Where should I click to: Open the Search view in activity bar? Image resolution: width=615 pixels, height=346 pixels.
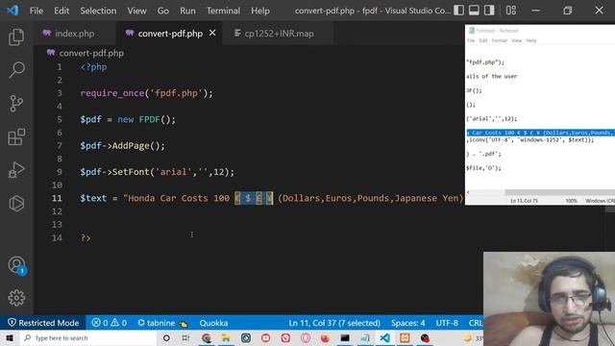tap(16, 70)
